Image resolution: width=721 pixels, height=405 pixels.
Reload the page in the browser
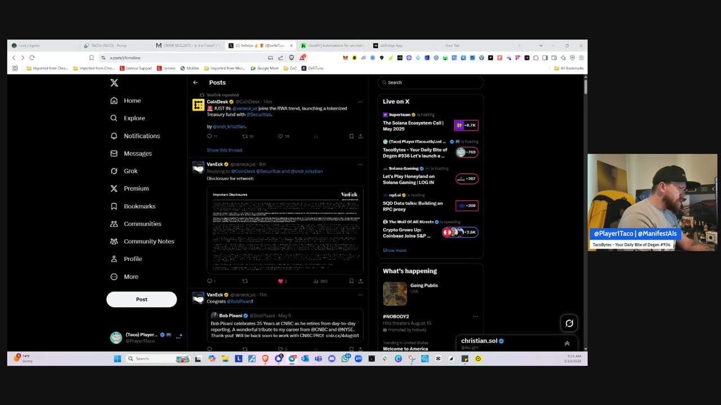coord(32,58)
